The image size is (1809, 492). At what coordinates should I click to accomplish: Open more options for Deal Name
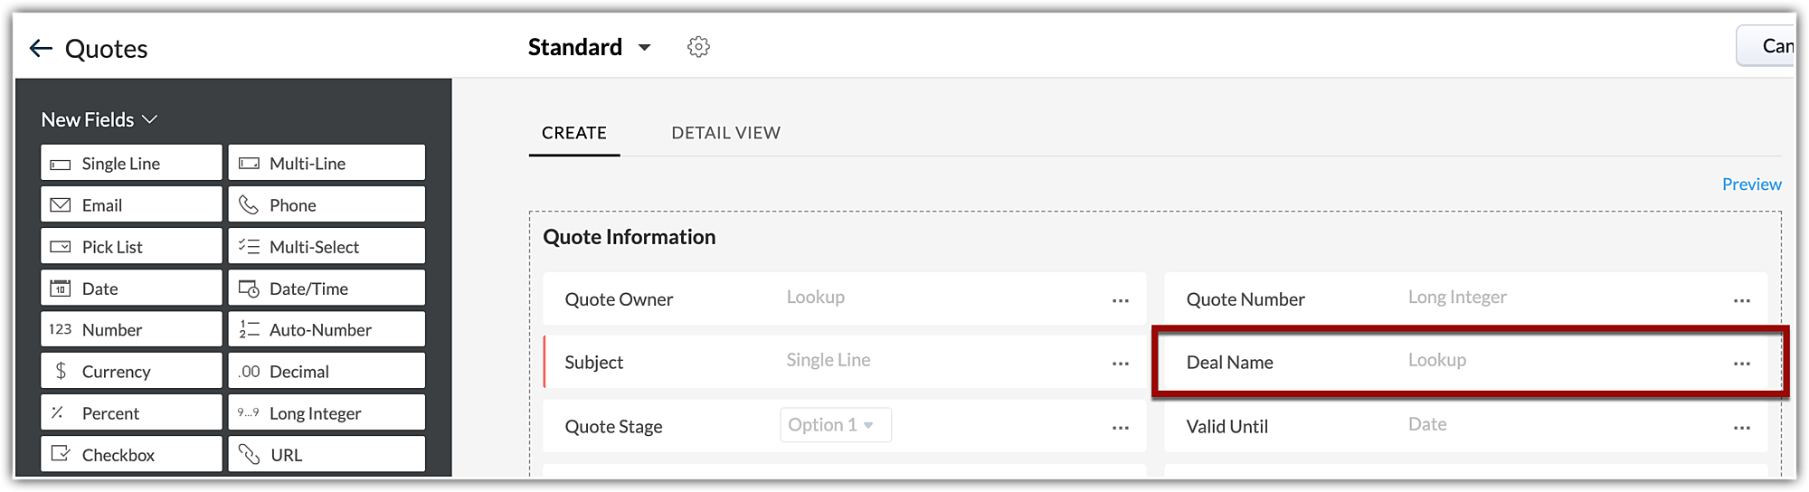pos(1742,364)
